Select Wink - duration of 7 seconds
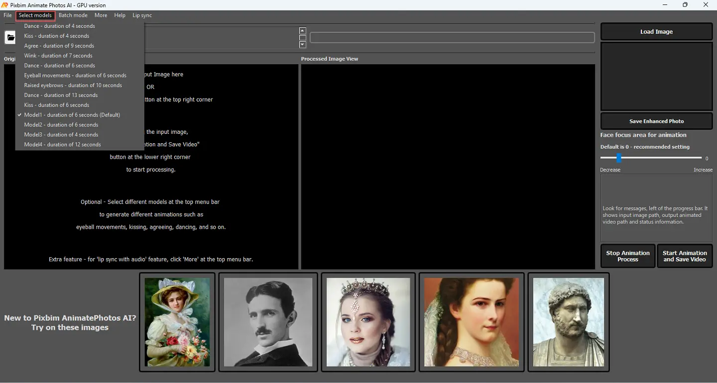 80,56
